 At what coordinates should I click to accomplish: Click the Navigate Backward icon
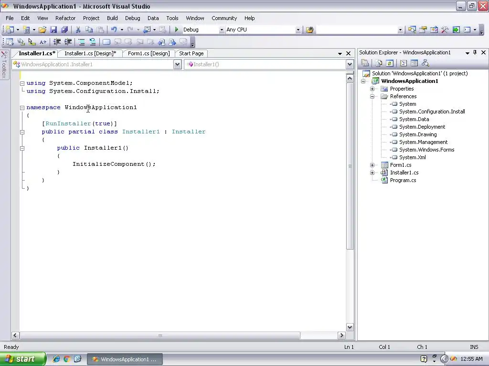pos(147,30)
